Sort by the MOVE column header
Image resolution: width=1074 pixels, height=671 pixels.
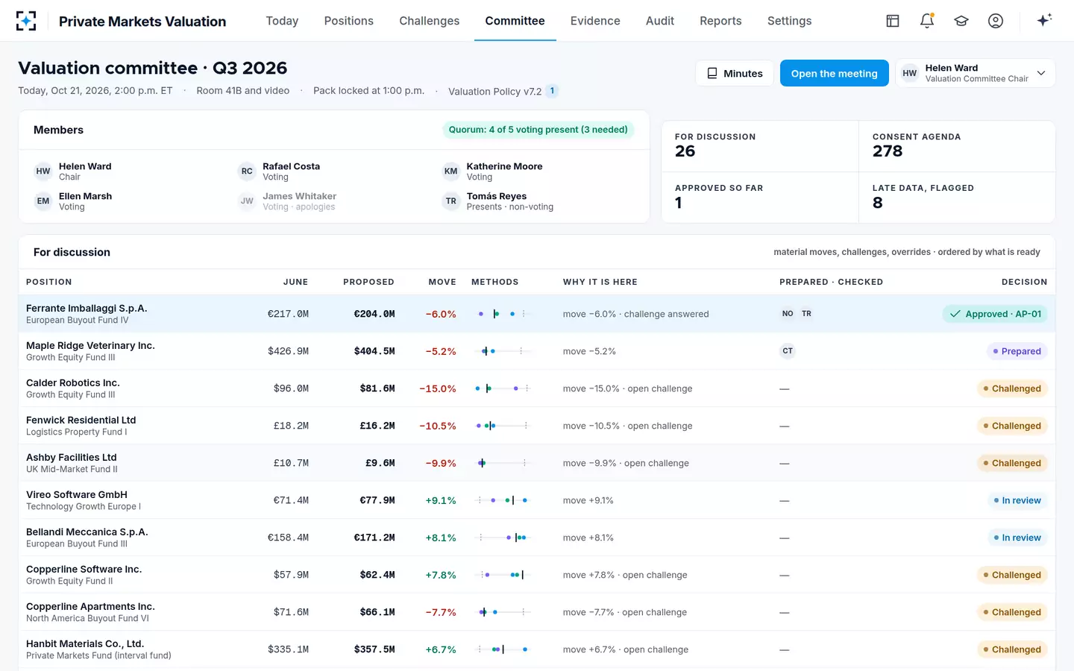pyautogui.click(x=442, y=282)
